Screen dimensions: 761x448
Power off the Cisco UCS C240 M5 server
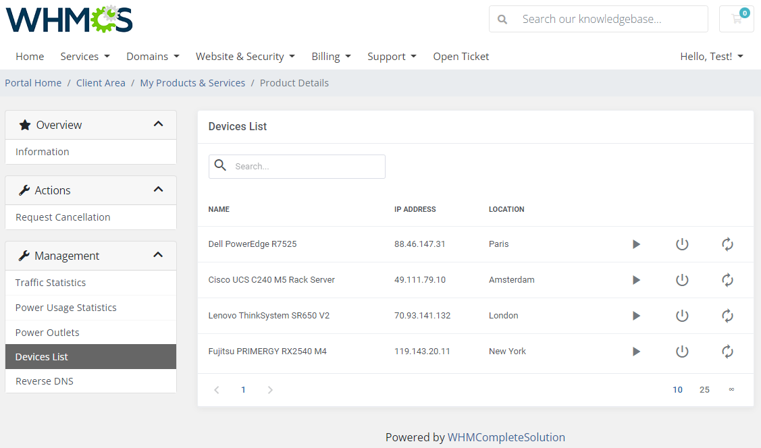coord(682,280)
